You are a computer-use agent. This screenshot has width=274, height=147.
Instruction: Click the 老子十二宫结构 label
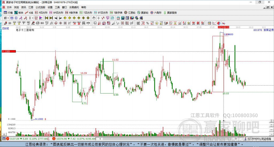(x=25, y=30)
